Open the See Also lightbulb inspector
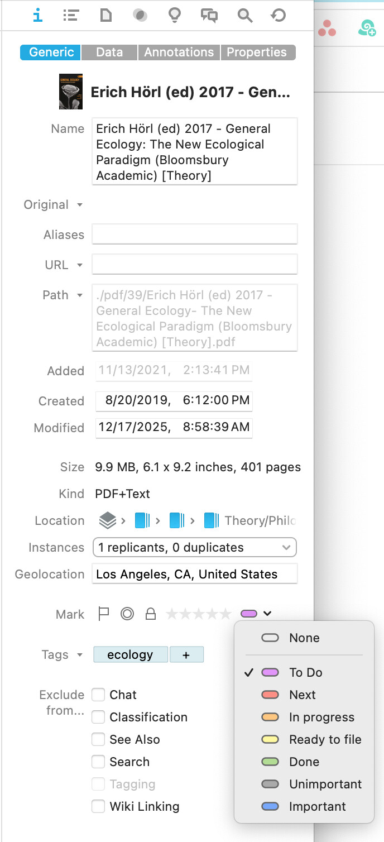384x842 pixels. [175, 16]
